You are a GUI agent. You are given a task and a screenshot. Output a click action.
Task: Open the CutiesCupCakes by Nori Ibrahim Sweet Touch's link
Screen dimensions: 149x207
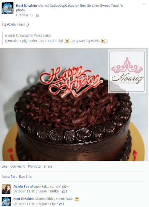click(86, 6)
